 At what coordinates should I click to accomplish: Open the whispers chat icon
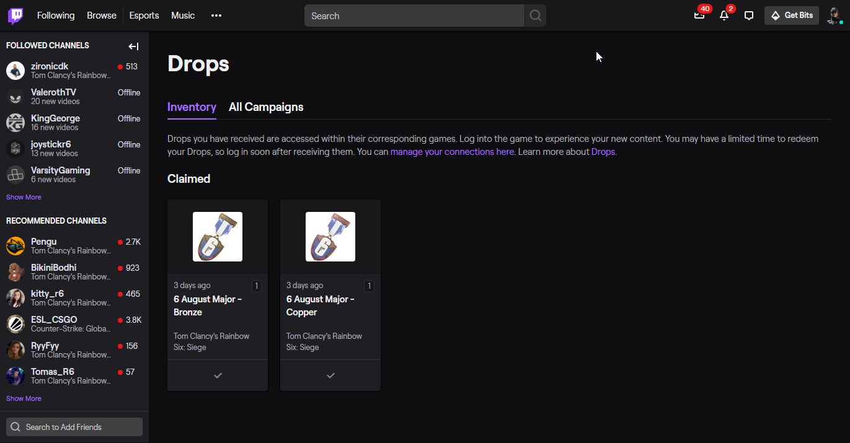click(749, 15)
